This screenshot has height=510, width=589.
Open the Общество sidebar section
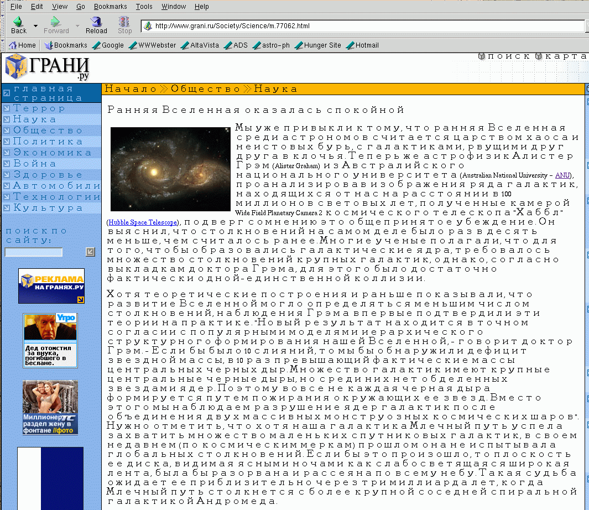click(x=48, y=131)
